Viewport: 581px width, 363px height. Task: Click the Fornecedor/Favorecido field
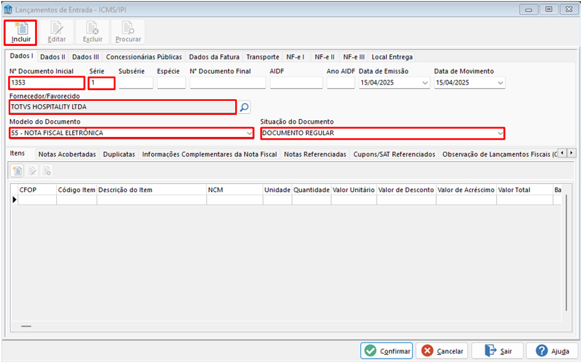click(122, 107)
